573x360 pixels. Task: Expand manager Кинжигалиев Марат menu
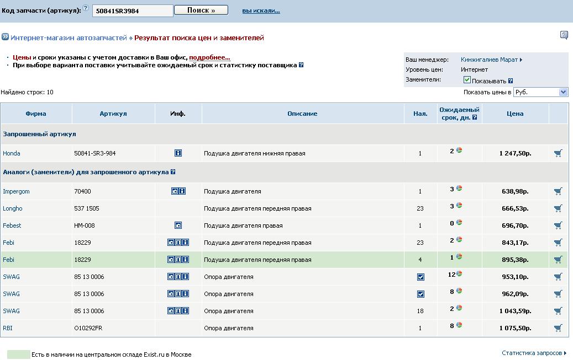491,60
